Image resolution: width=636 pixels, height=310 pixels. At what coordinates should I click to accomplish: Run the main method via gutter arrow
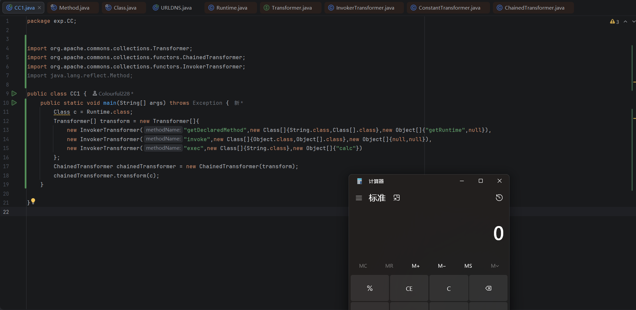[x=14, y=103]
